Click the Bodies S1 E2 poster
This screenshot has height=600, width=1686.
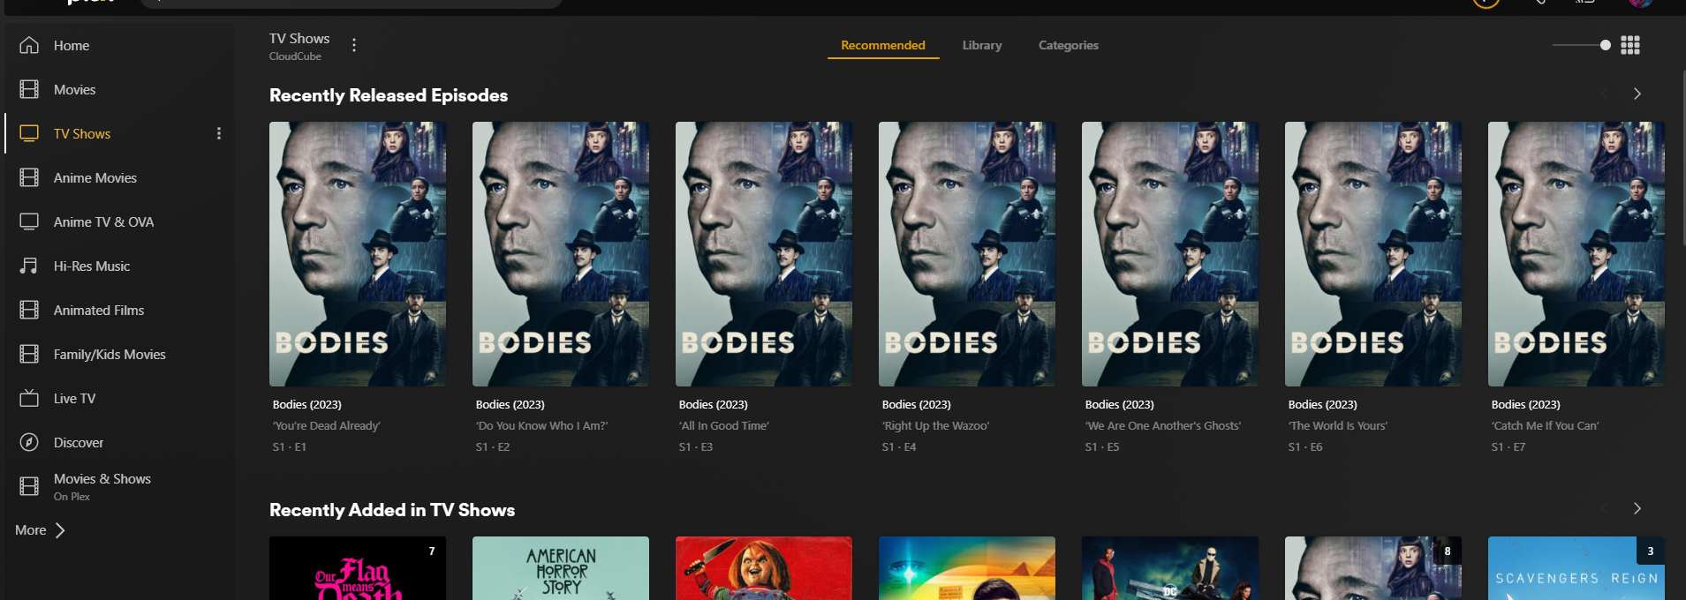561,254
